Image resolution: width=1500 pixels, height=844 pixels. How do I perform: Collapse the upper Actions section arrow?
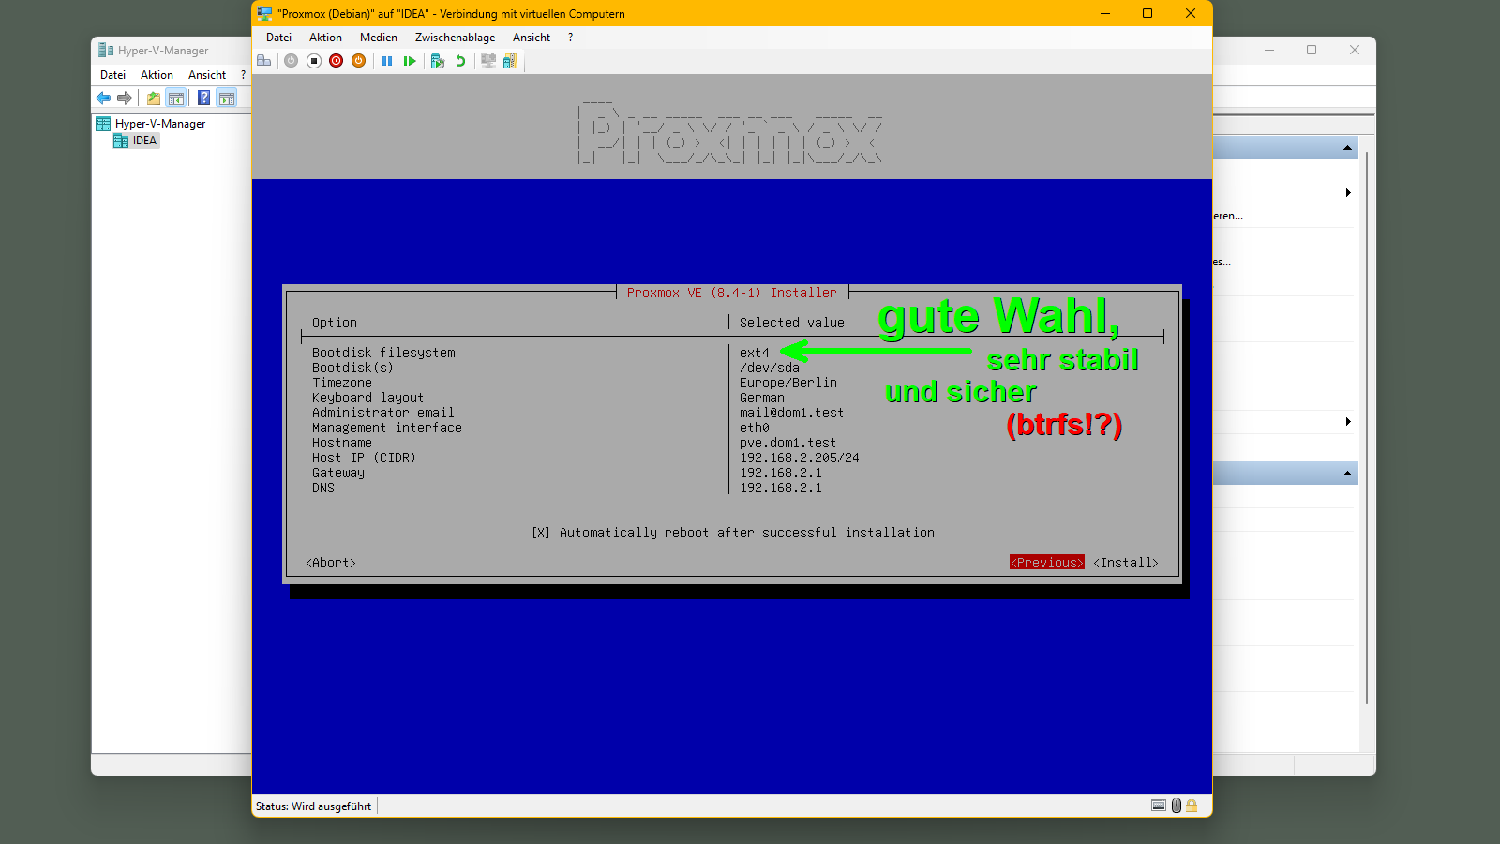click(1347, 148)
